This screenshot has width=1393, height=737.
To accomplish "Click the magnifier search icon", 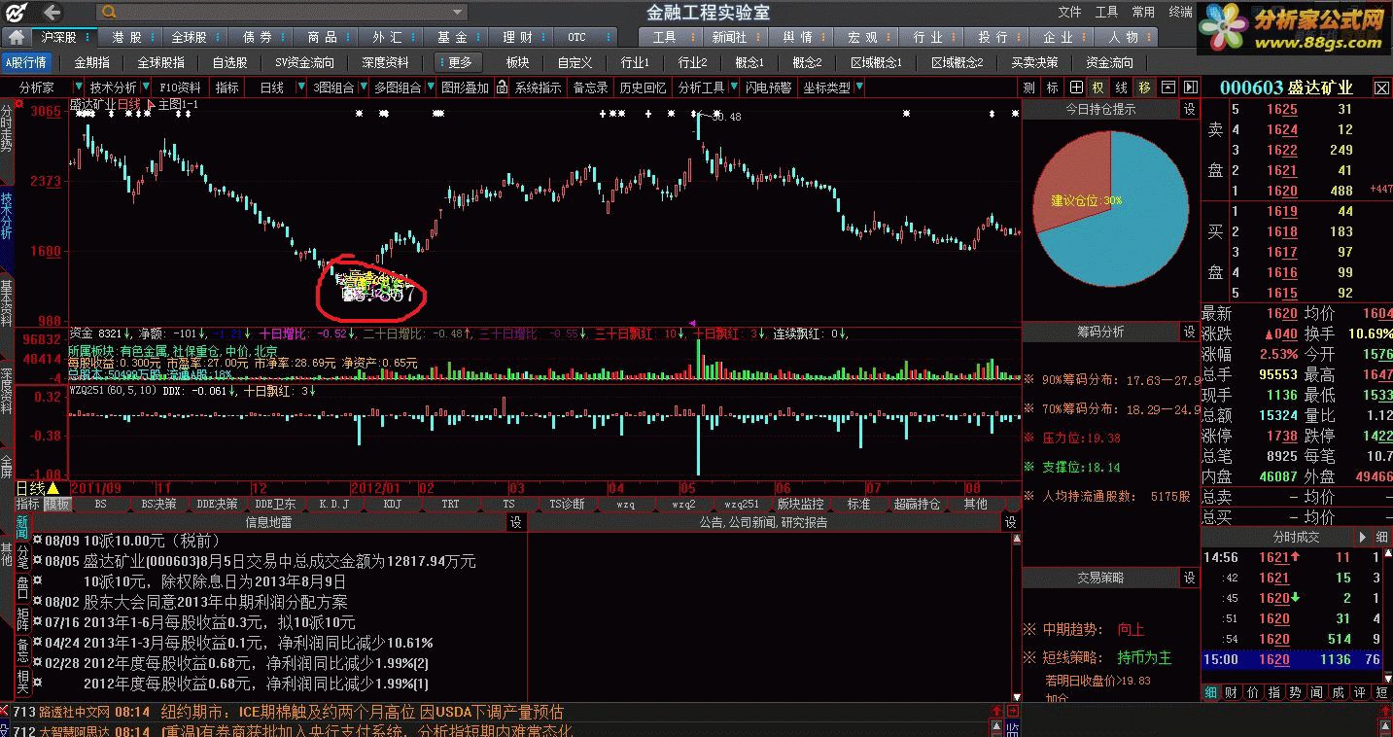I will [109, 12].
